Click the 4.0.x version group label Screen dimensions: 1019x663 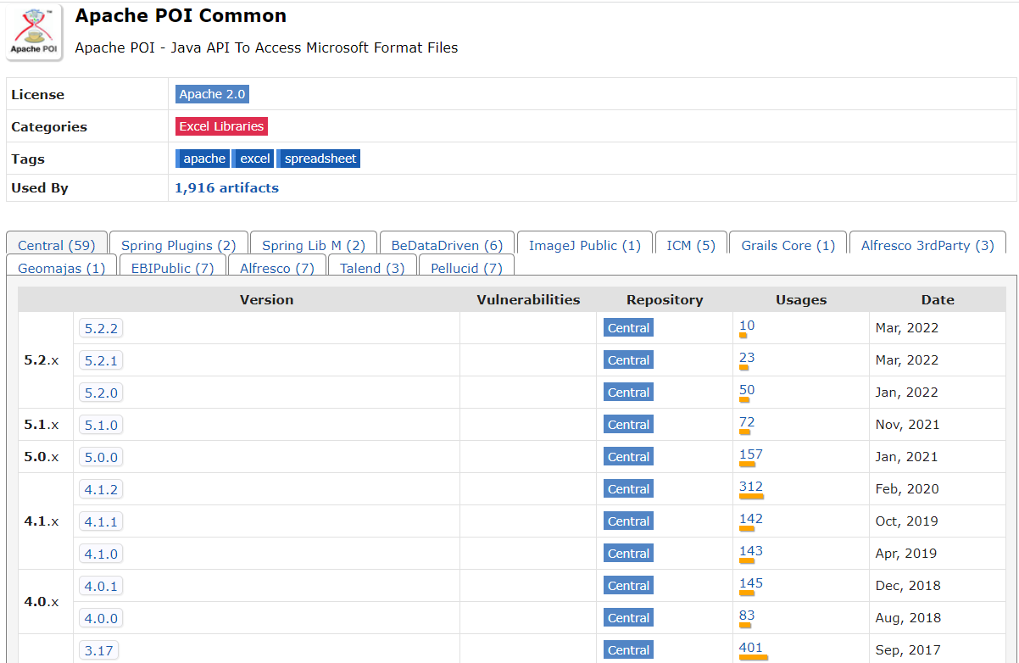[42, 602]
